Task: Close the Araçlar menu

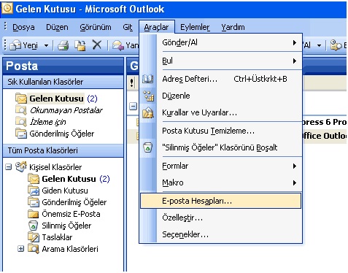Action: point(156,27)
